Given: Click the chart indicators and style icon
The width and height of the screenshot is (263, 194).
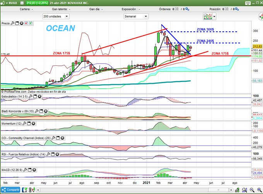Looking at the screenshot, I should (208, 16).
